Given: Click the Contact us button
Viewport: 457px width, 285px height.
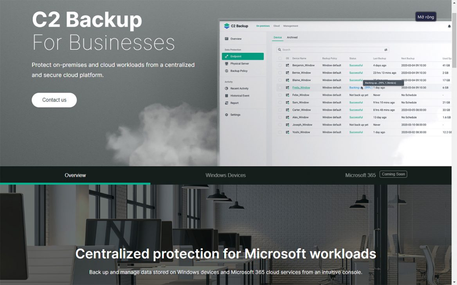Looking at the screenshot, I should pos(54,100).
